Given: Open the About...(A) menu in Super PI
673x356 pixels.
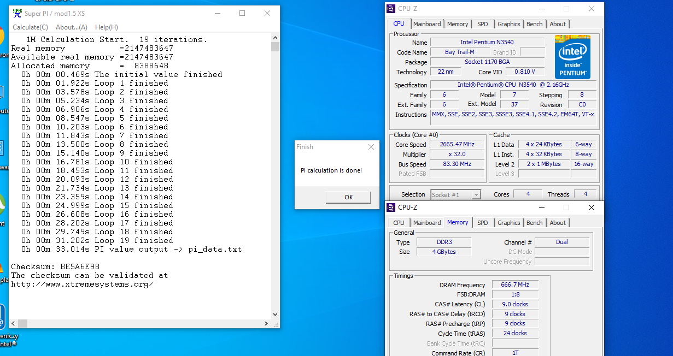Looking at the screenshot, I should pyautogui.click(x=72, y=27).
